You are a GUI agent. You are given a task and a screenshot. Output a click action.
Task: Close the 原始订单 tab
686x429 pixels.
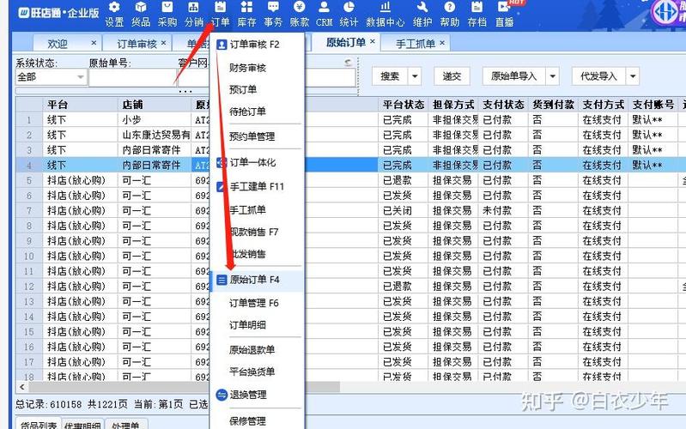(373, 41)
